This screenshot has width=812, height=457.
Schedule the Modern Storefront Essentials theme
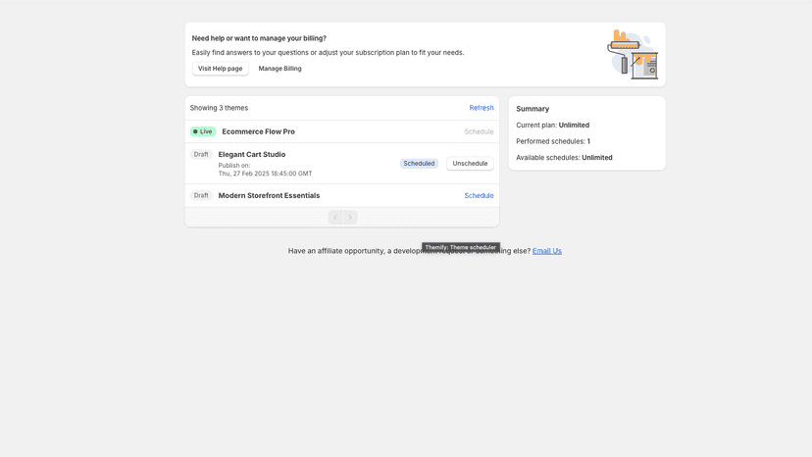point(479,195)
